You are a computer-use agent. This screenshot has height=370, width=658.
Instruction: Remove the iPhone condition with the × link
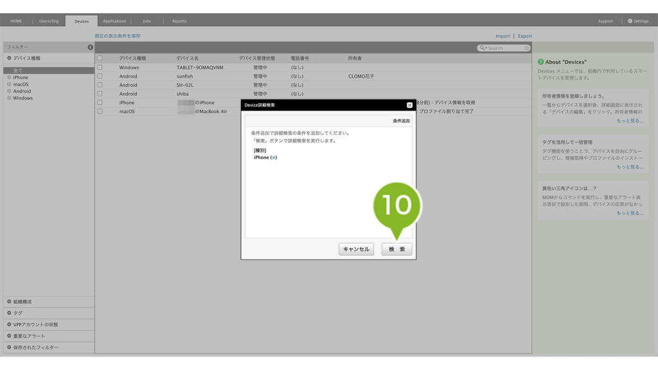tap(274, 157)
